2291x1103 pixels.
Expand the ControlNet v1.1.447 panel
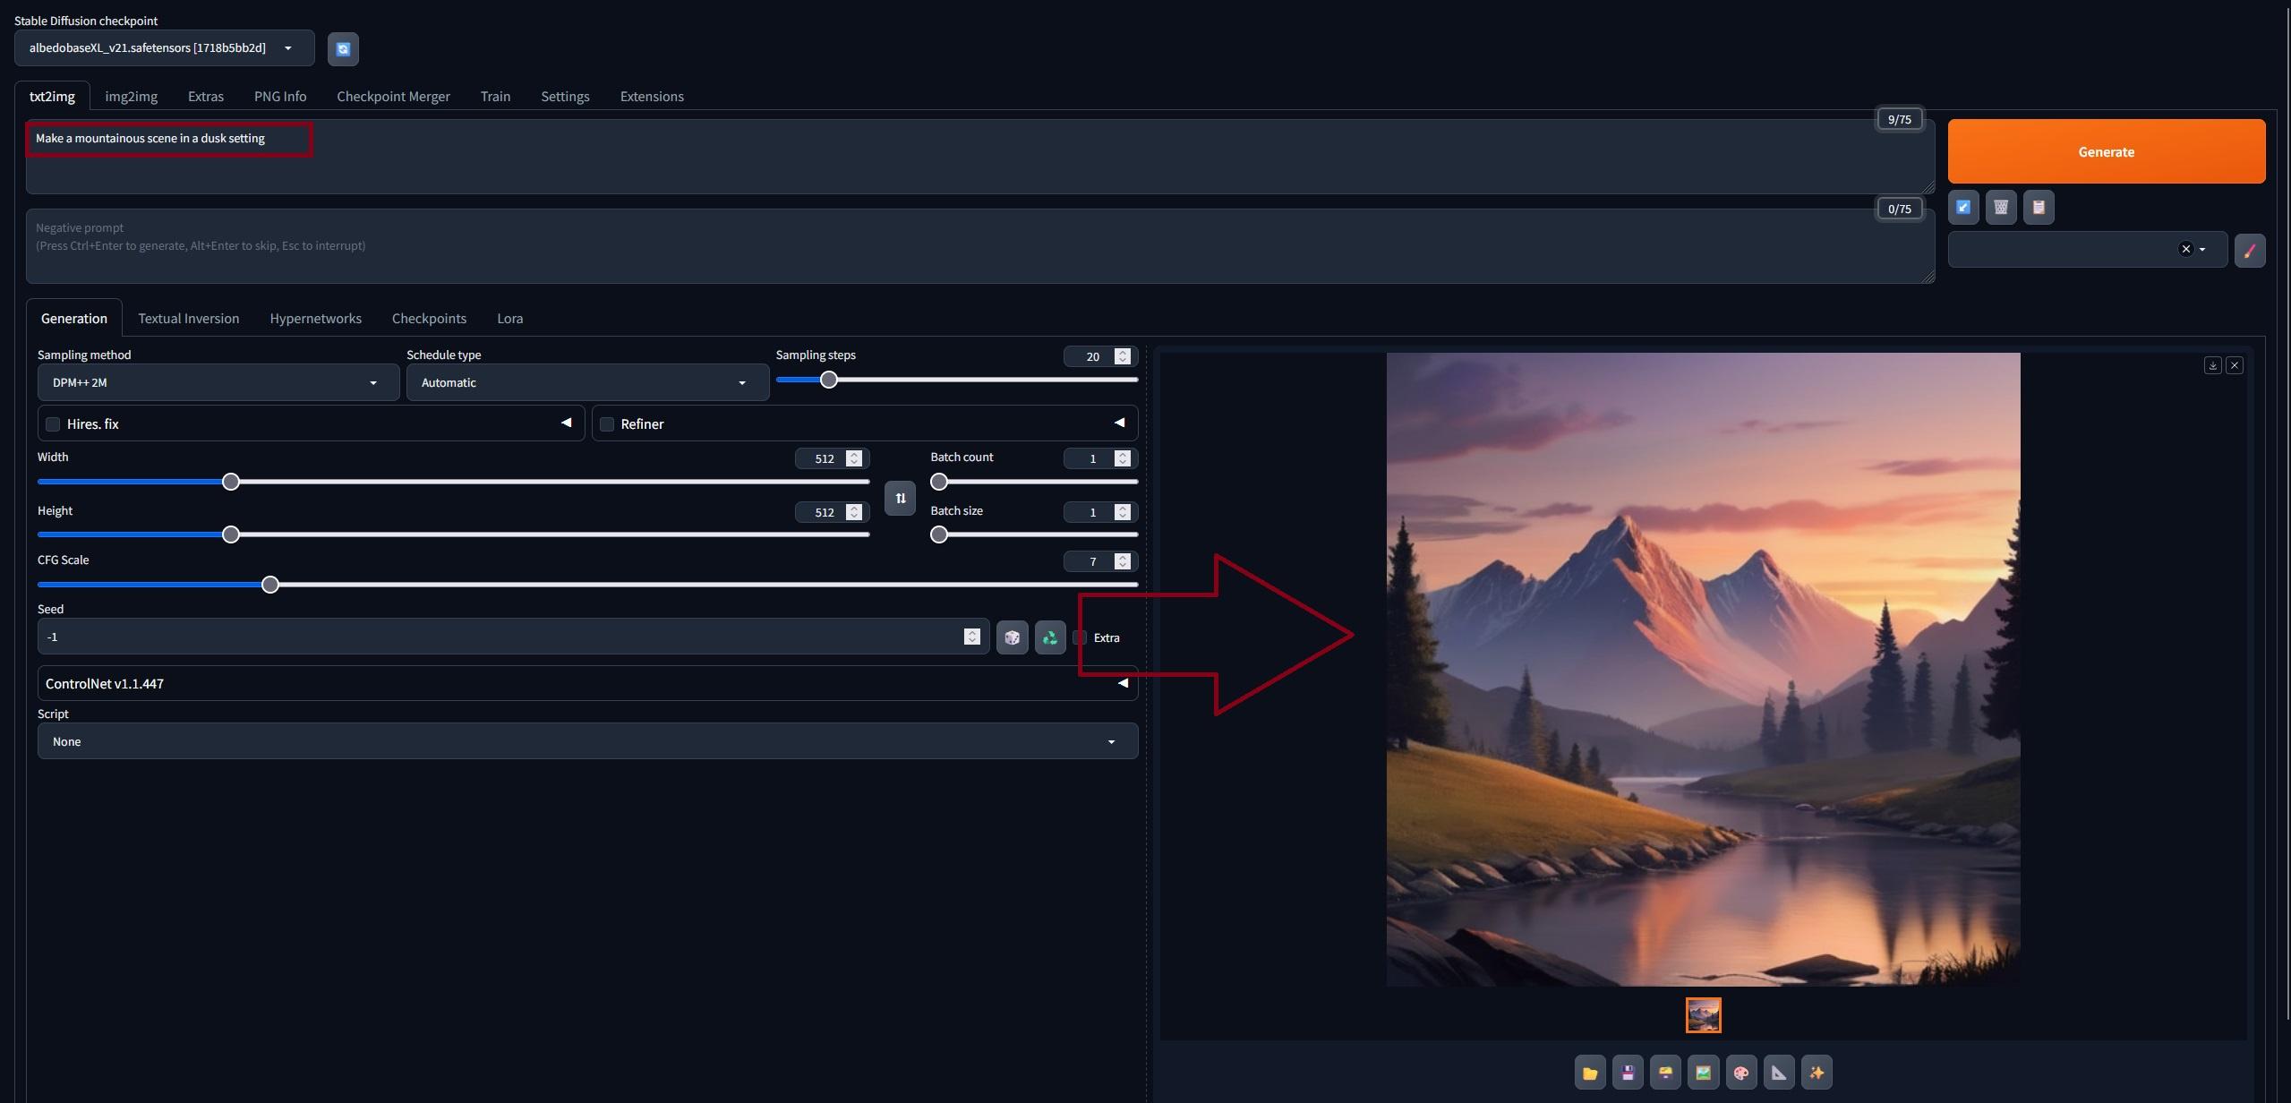tap(1123, 683)
